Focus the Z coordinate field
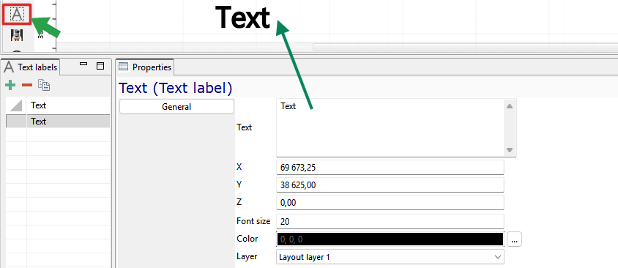This screenshot has height=268, width=618. pyautogui.click(x=390, y=203)
